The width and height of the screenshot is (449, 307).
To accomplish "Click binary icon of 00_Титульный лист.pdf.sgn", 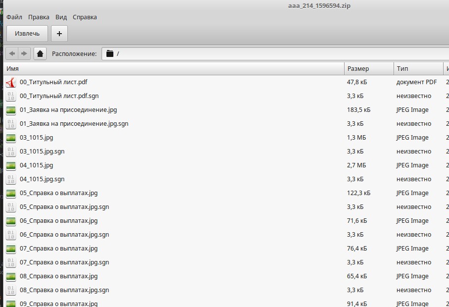I will coord(11,96).
